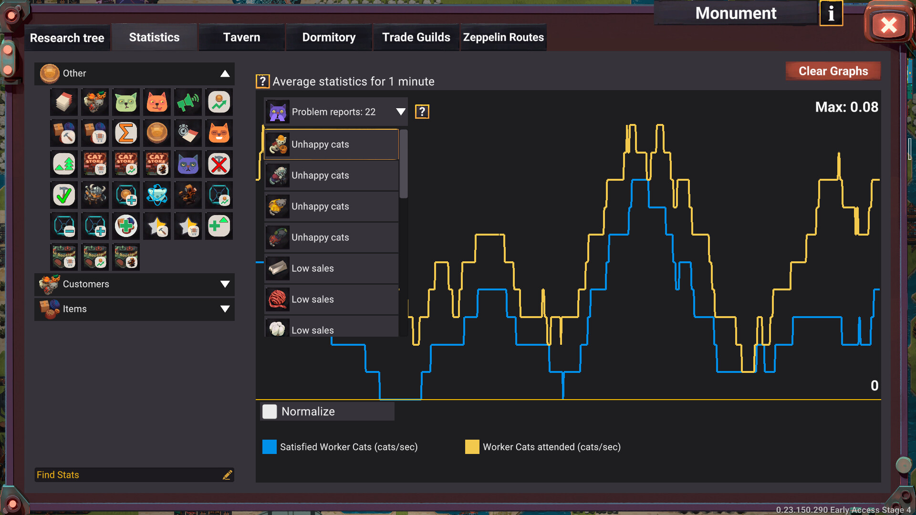Select the viking helmet cat icon
The height and width of the screenshot is (515, 916).
click(95, 195)
